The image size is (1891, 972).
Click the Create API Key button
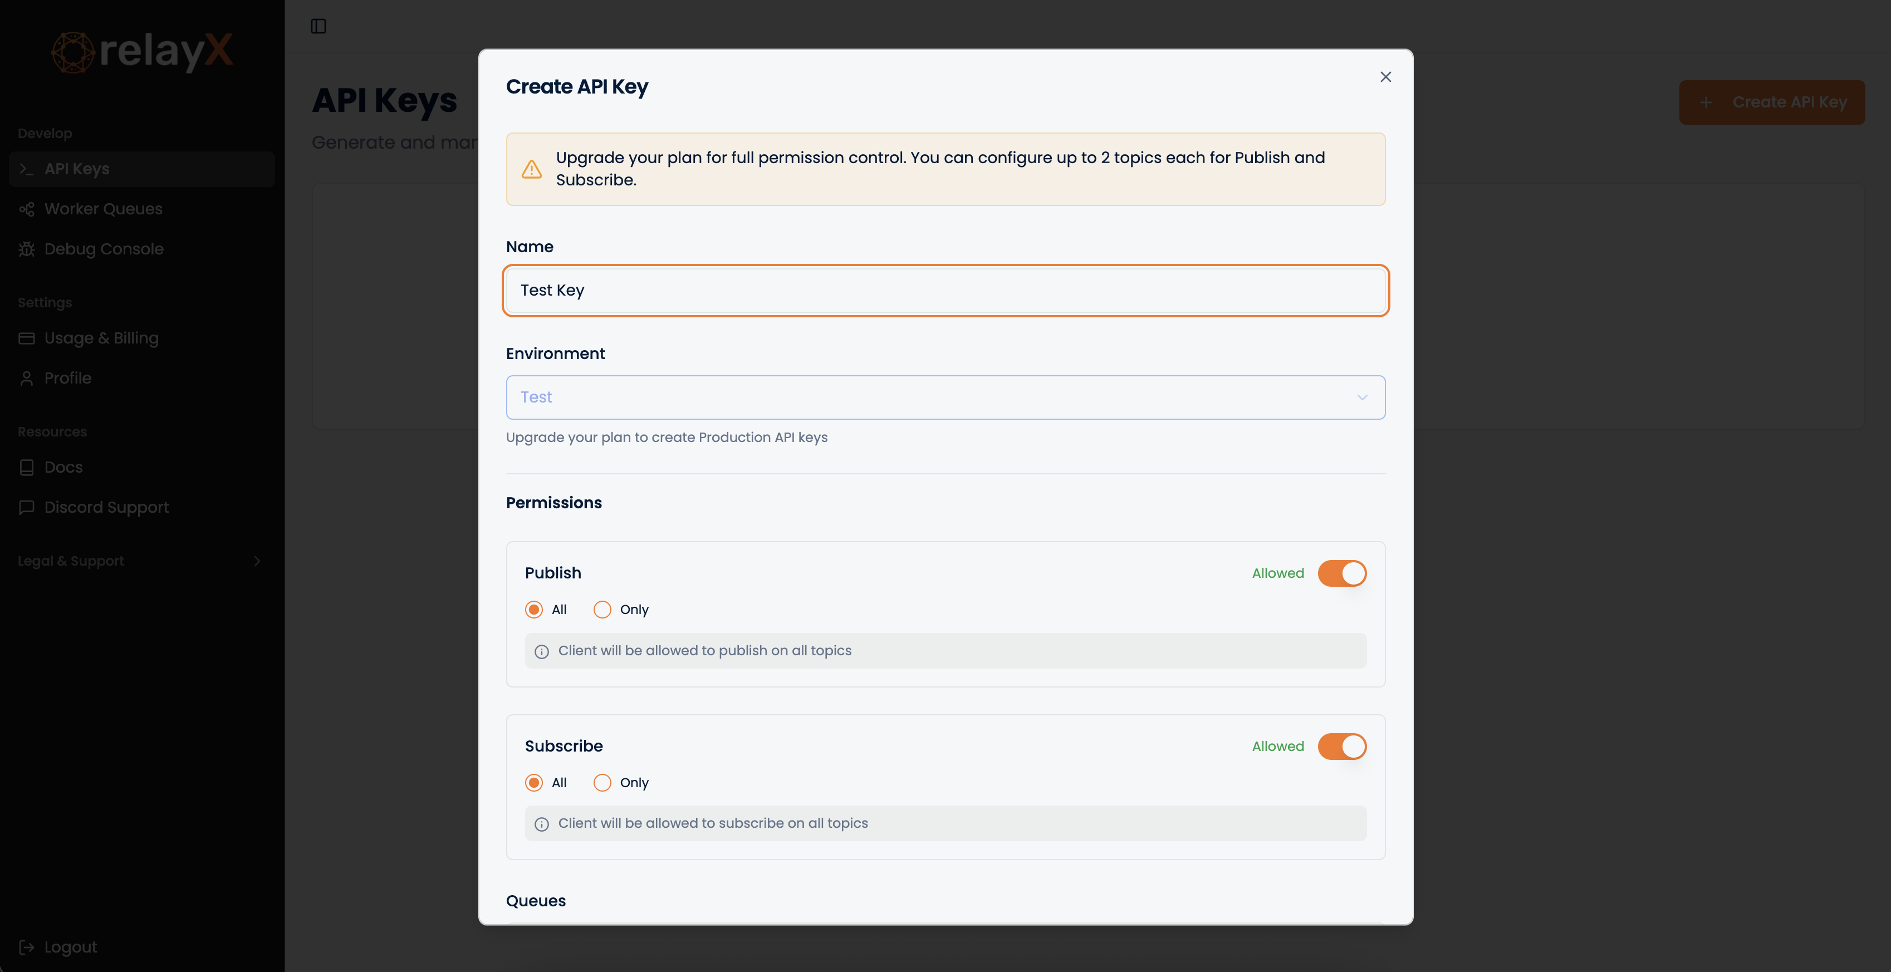1771,102
